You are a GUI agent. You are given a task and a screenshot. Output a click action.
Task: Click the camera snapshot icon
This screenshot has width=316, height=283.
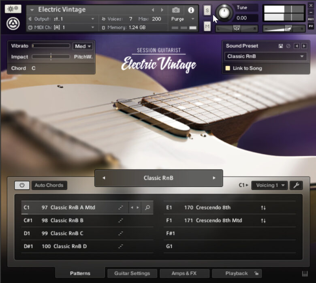pos(176,10)
